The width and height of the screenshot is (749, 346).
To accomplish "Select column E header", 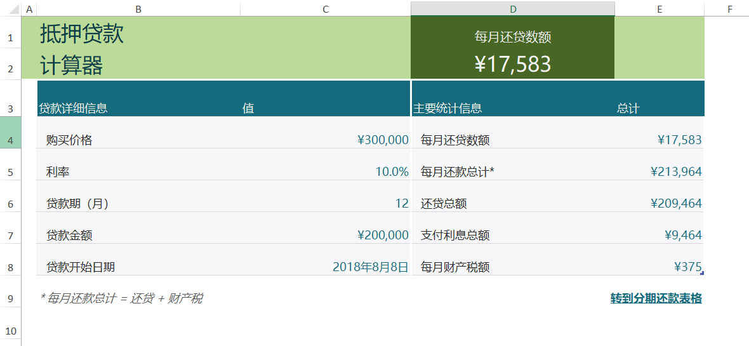I will pyautogui.click(x=660, y=9).
